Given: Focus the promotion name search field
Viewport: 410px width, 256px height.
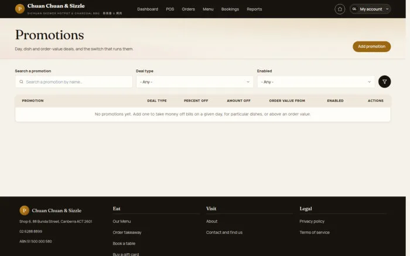Looking at the screenshot, I should [x=74, y=82].
